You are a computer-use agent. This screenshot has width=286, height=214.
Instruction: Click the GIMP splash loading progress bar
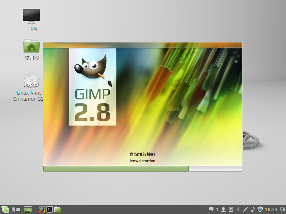click(x=143, y=169)
